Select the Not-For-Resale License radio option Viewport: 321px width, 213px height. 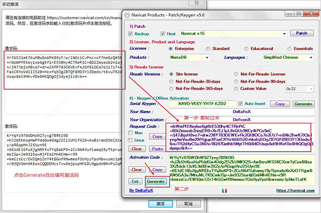point(236,74)
